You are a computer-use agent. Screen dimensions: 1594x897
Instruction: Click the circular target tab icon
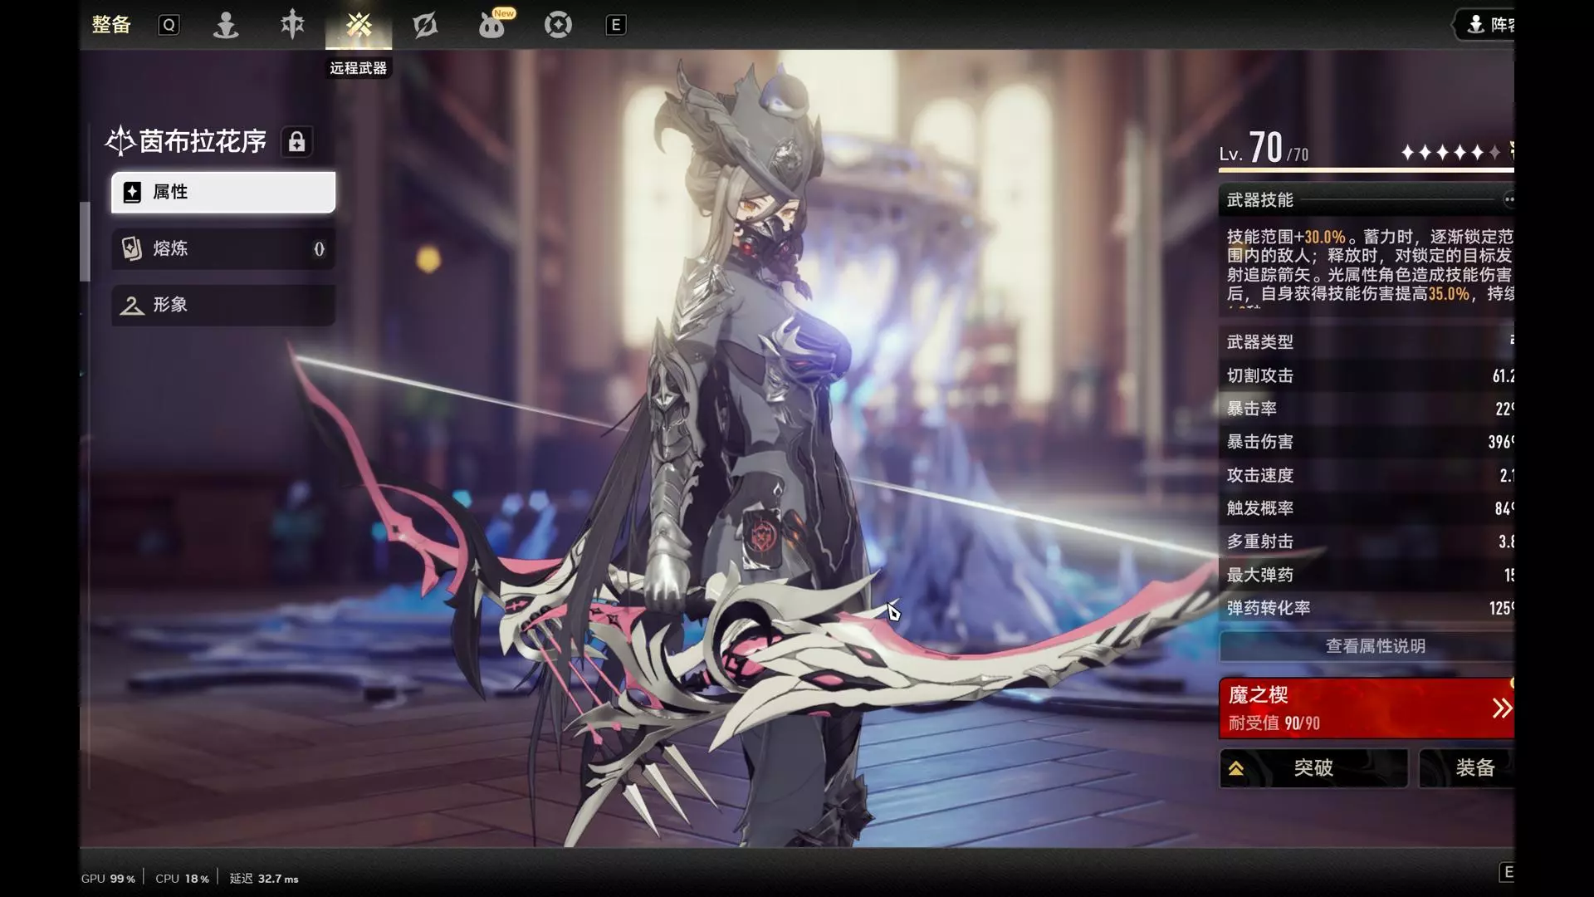pos(558,25)
